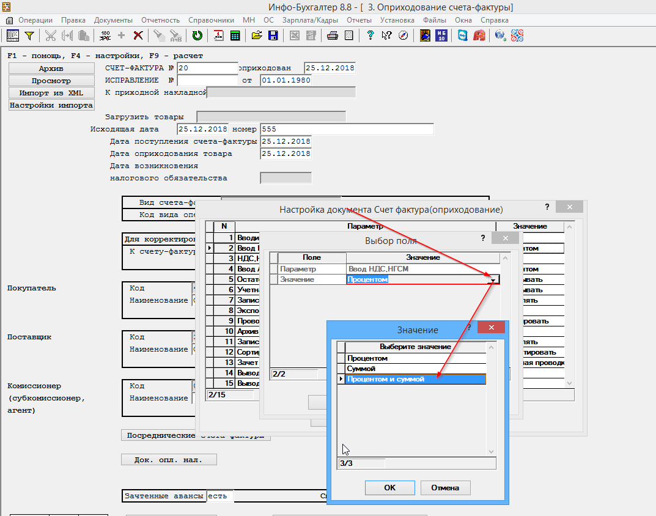Screen dimensions: 656x516
Task: Click the Просмотр button
Action: coord(51,80)
